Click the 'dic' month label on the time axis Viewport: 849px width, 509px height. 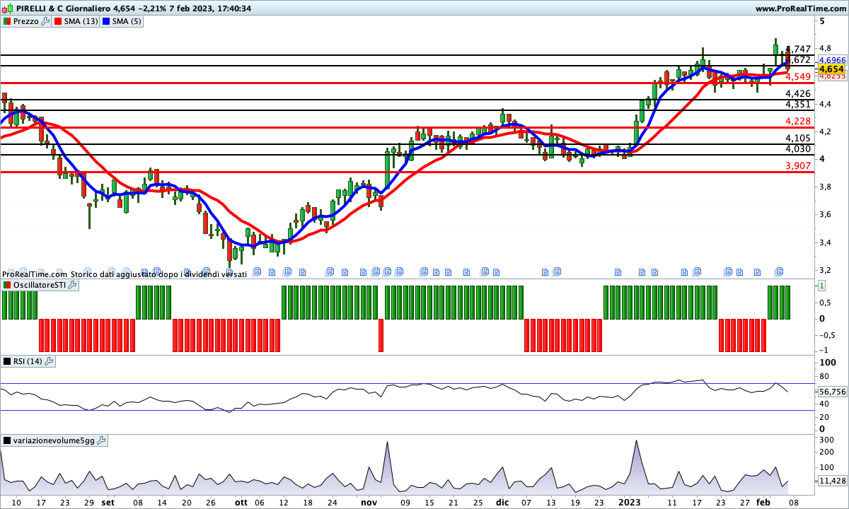click(502, 502)
